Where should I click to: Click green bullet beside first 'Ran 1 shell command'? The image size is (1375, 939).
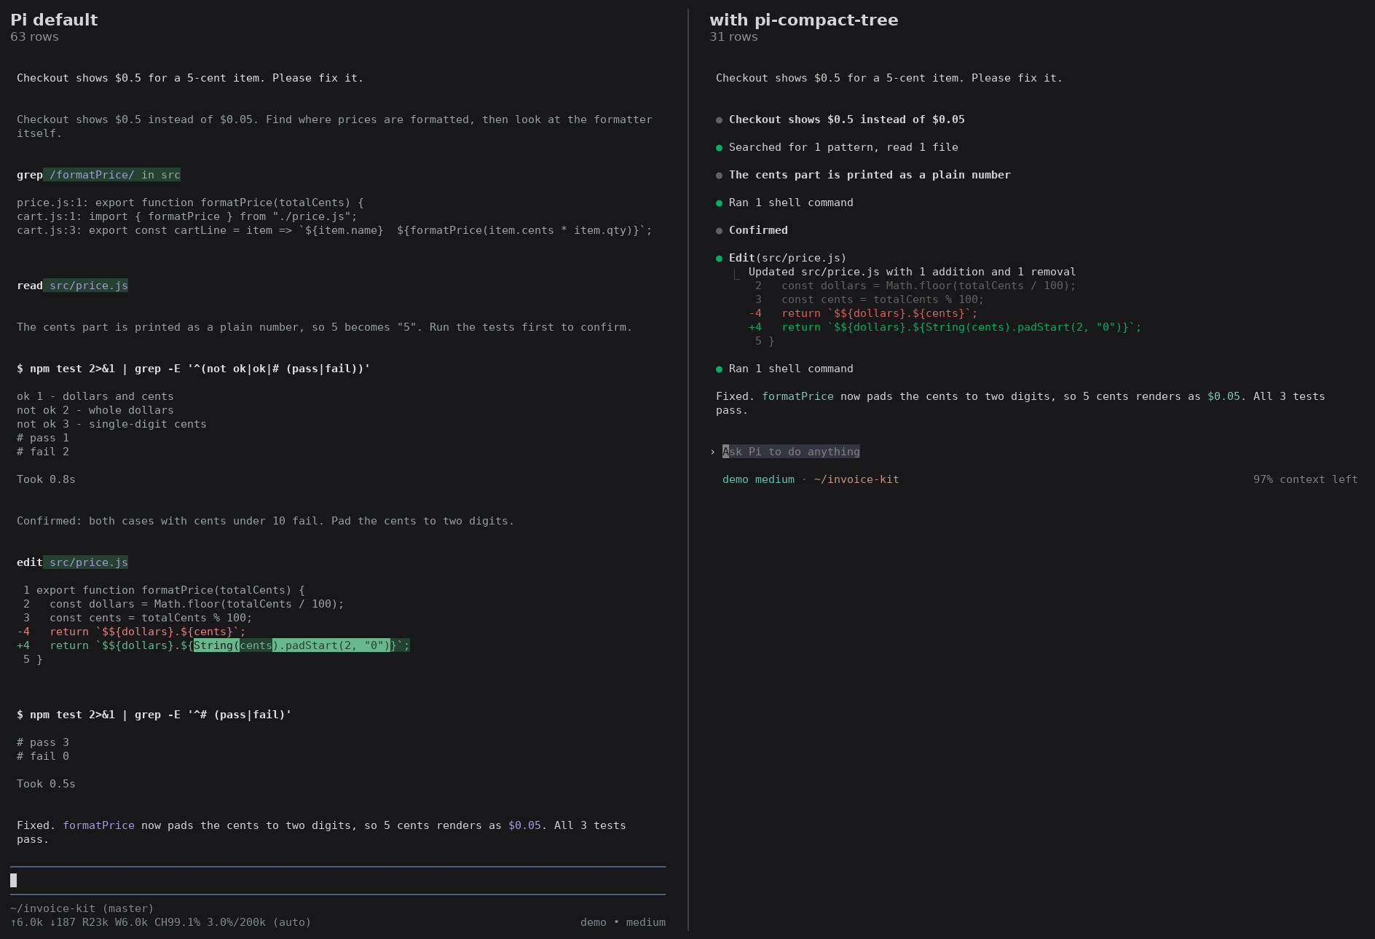pyautogui.click(x=719, y=203)
